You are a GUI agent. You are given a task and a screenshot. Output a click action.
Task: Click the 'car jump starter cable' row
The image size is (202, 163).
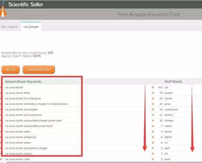pos(18,159)
